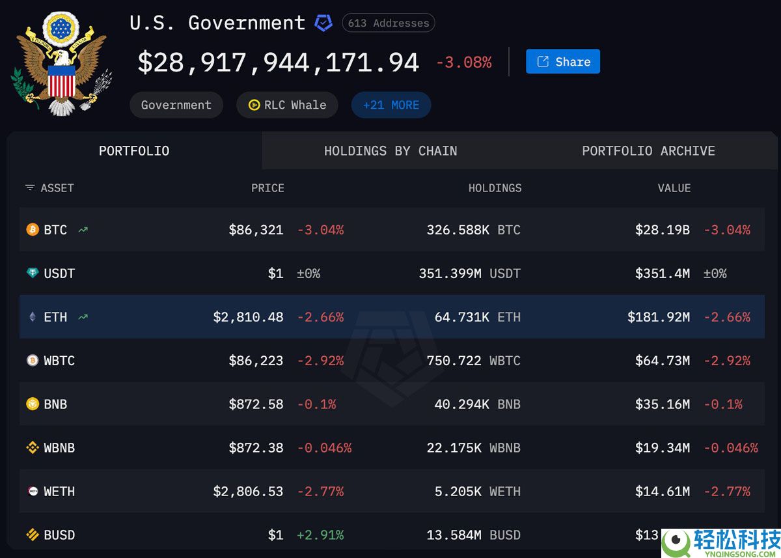Click the Share button
This screenshot has width=781, height=558.
562,61
